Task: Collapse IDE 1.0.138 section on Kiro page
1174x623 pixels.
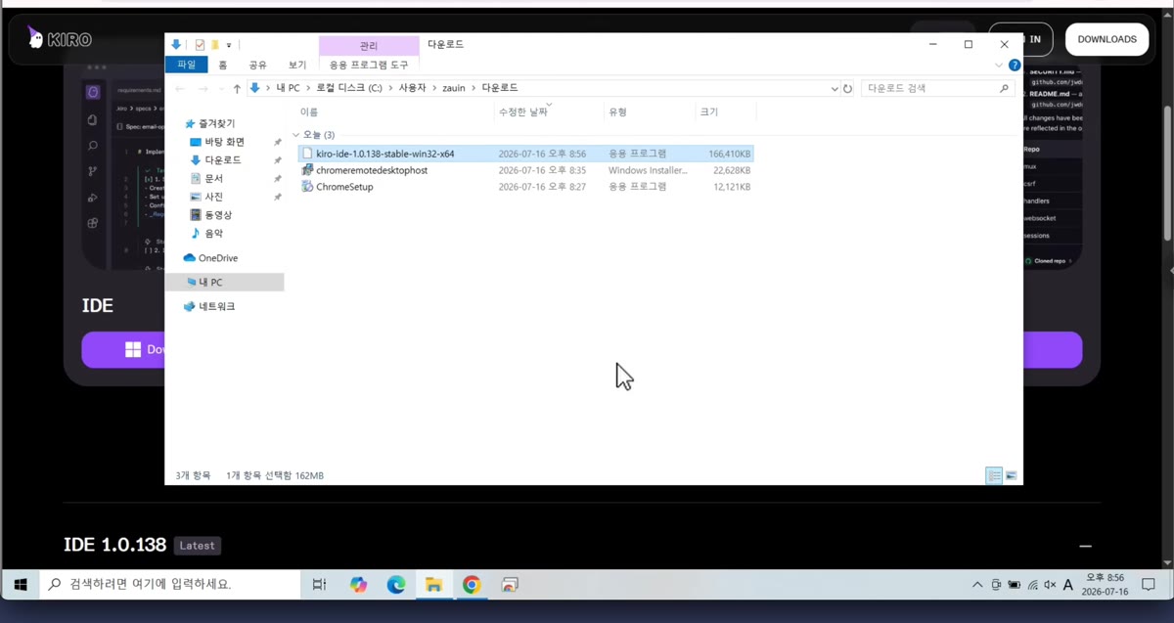Action: [x=1085, y=546]
